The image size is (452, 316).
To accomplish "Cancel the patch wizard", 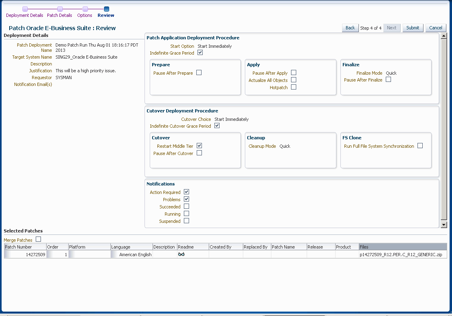I will point(436,28).
